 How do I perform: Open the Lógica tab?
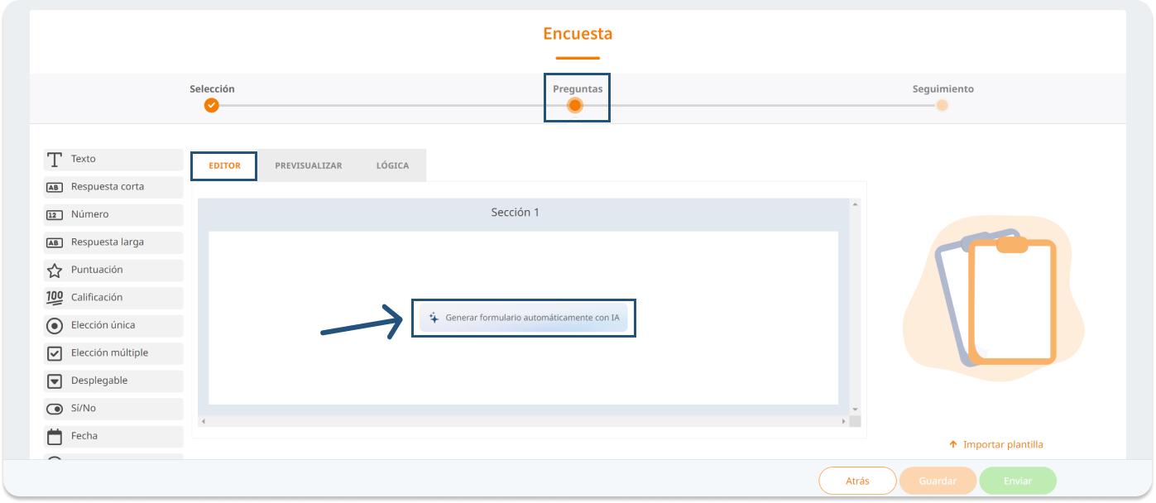(392, 166)
